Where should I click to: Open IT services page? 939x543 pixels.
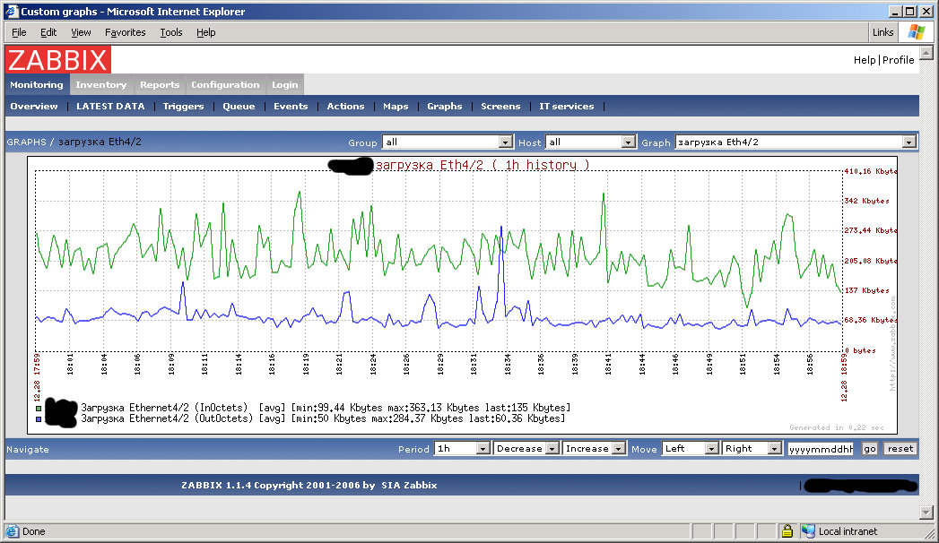click(567, 106)
